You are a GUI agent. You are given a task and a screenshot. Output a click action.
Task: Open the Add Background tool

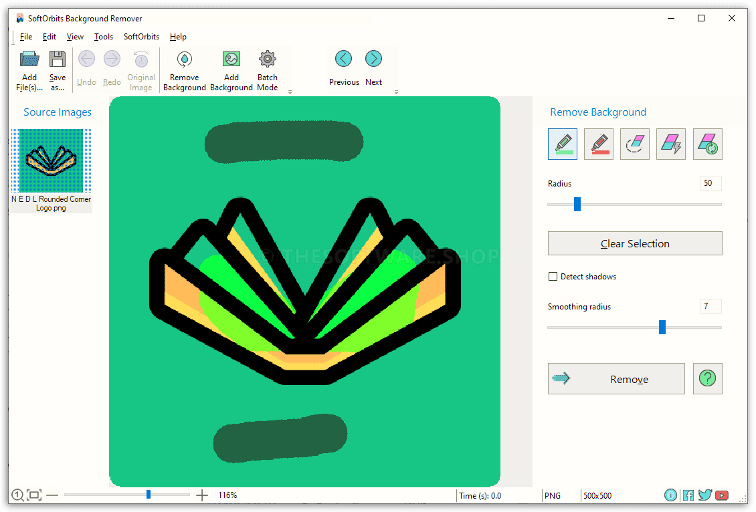click(231, 70)
